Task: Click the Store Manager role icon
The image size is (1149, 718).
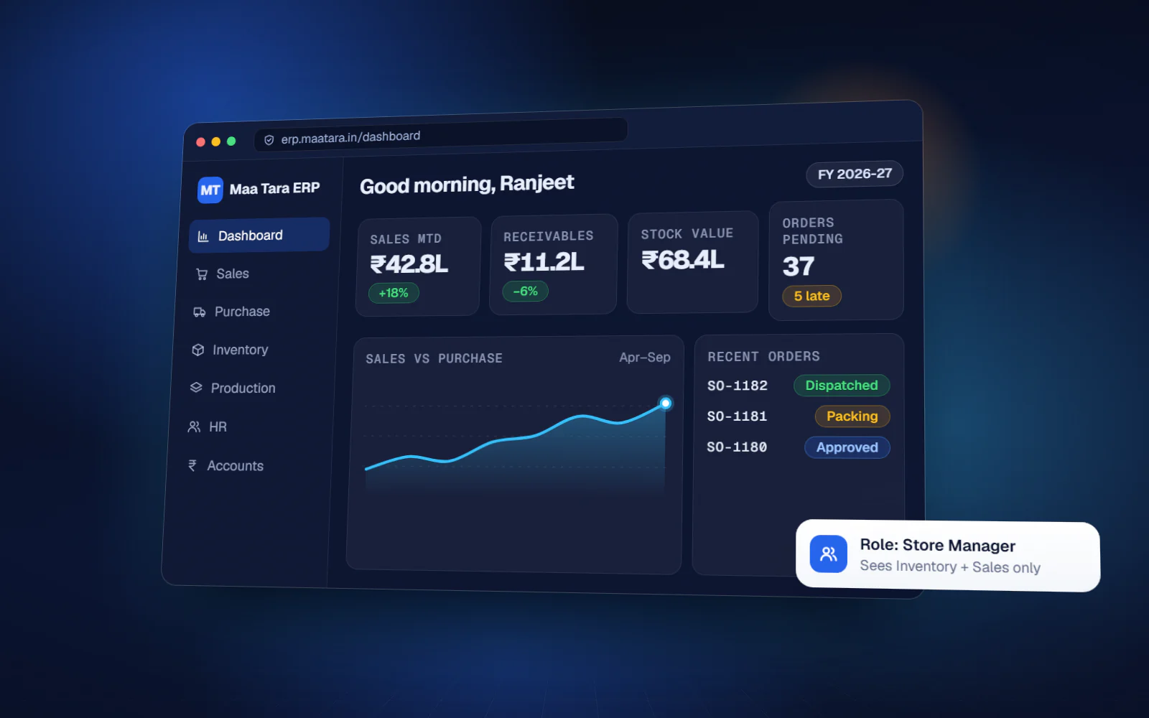Action: click(x=829, y=554)
